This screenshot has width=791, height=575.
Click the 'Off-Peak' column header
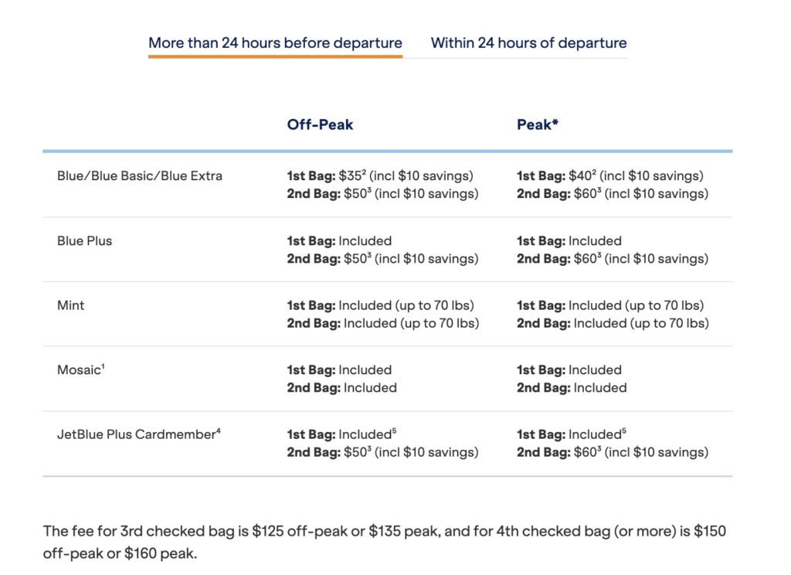click(x=319, y=124)
